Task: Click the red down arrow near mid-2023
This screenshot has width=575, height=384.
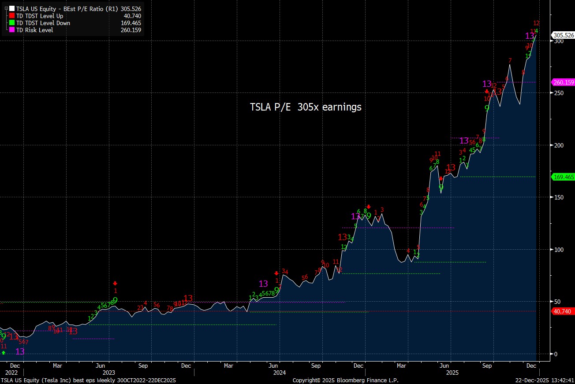Action: click(x=115, y=283)
